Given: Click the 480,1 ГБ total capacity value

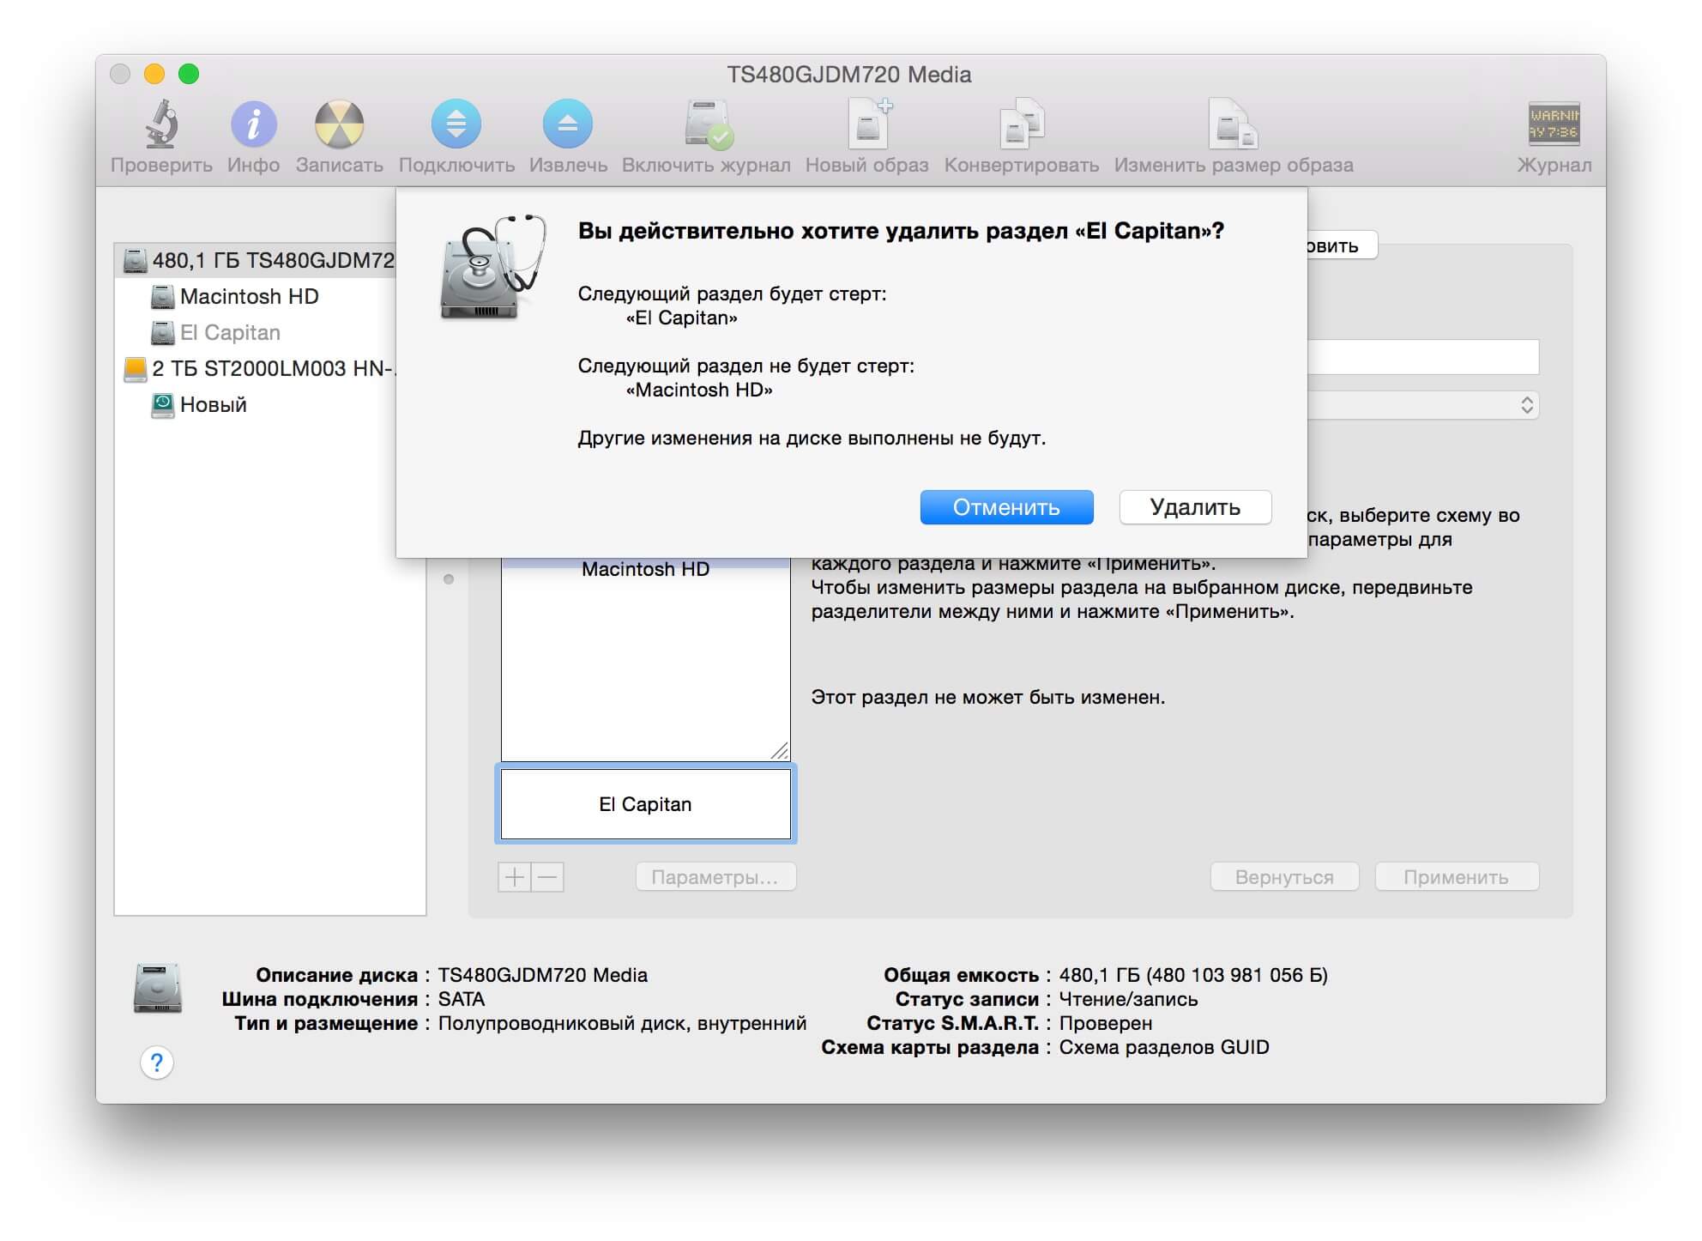Looking at the screenshot, I should (1193, 975).
